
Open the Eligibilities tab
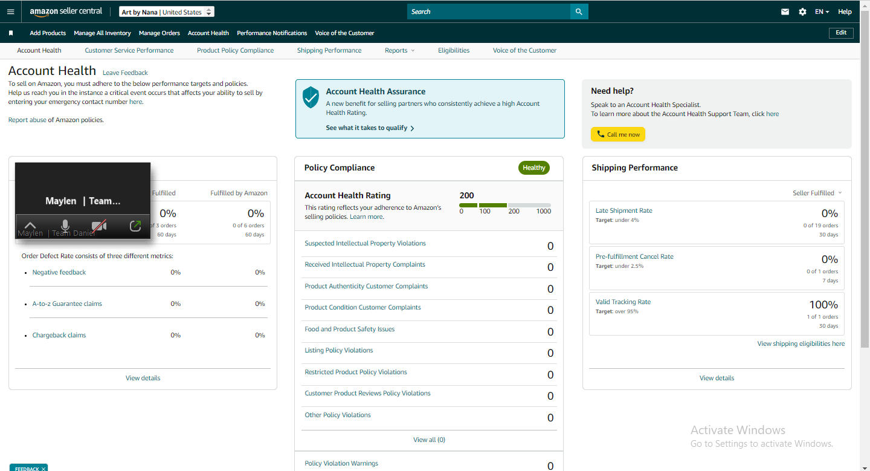click(x=454, y=50)
